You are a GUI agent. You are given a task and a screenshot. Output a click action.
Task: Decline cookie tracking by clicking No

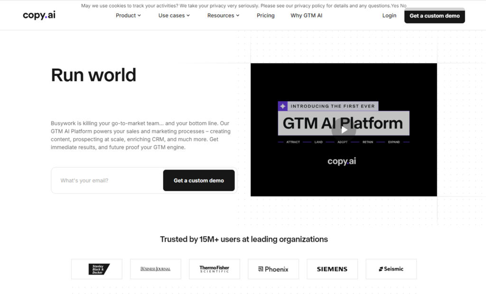point(403,6)
